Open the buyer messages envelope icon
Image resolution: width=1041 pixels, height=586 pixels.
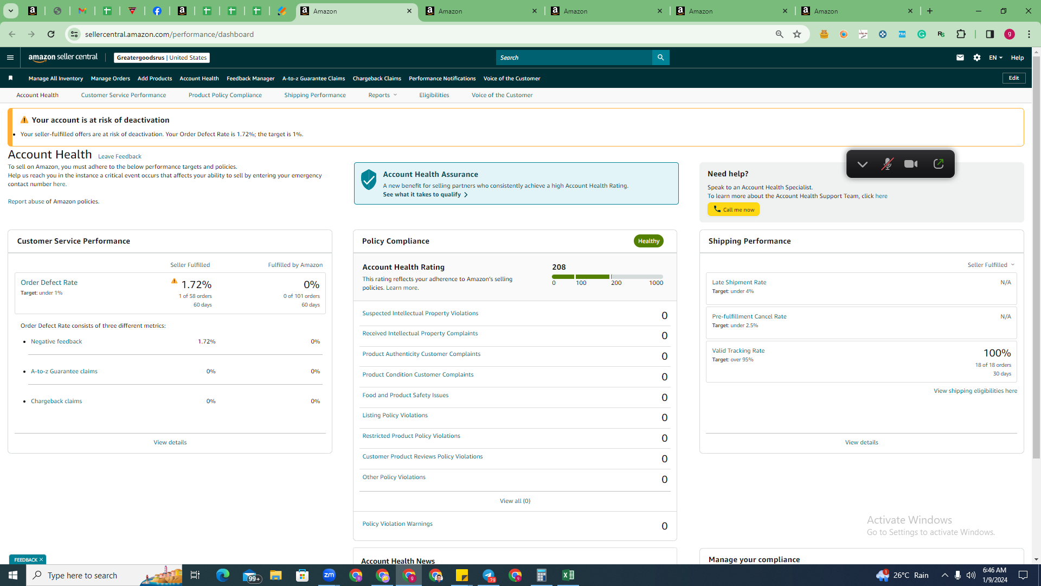tap(960, 58)
